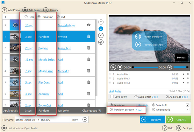
Task: Delete the Mosaic Wall slide trash icon
Action: point(89,71)
